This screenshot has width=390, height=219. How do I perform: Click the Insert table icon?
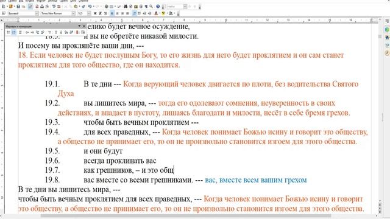(x=111, y=7)
